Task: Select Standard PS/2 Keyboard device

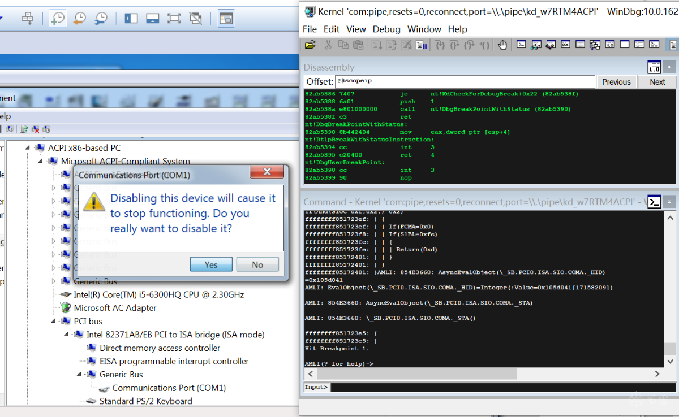Action: (145, 401)
